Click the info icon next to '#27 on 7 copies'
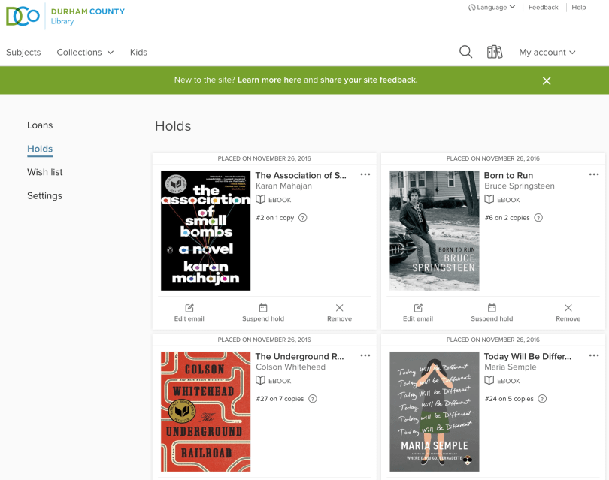 coord(313,399)
